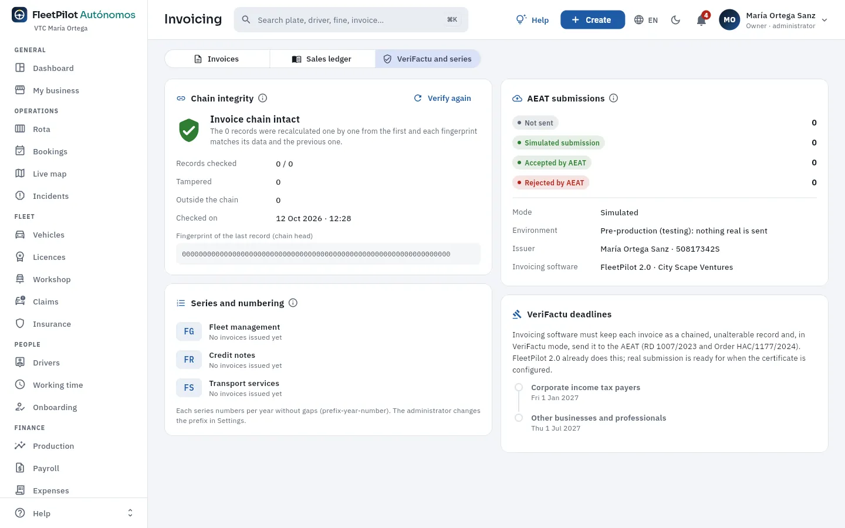
Task: Click the Rejected by AEAT status badge
Action: point(551,182)
